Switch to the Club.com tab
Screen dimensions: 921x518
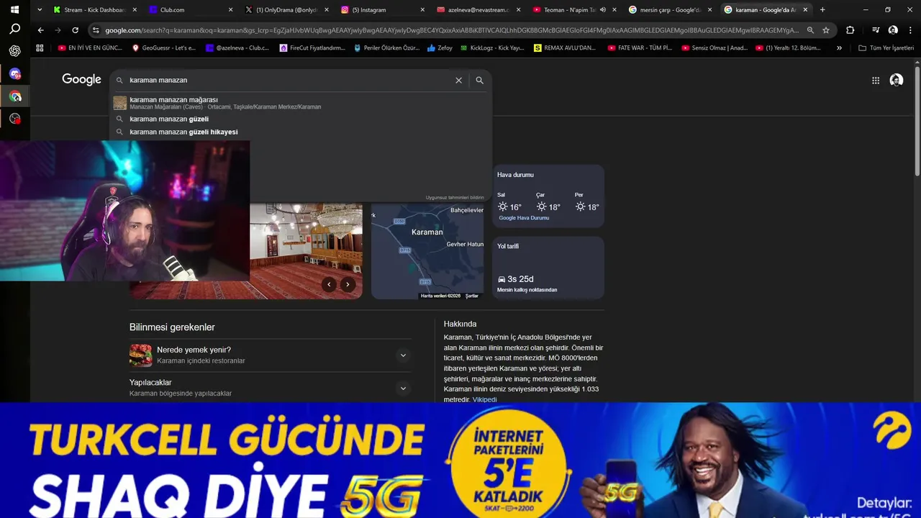pos(191,9)
